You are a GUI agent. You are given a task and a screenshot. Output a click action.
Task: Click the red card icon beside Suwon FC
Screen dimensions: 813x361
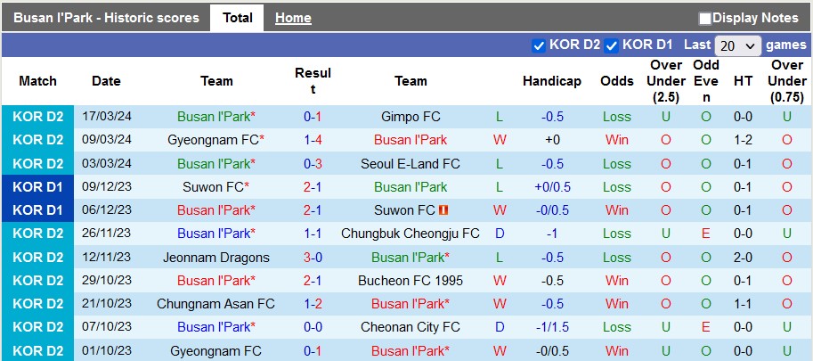(x=443, y=210)
